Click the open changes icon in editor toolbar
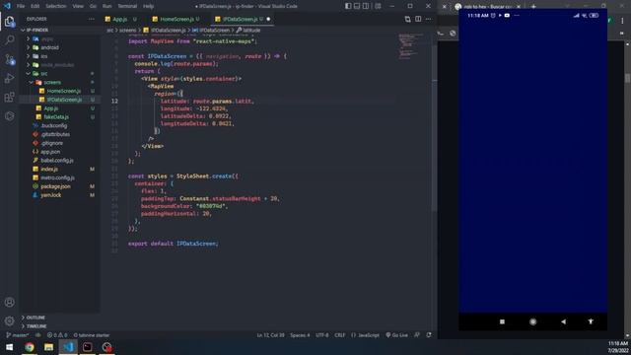Viewport: 631px width, 355px height. (x=407, y=19)
